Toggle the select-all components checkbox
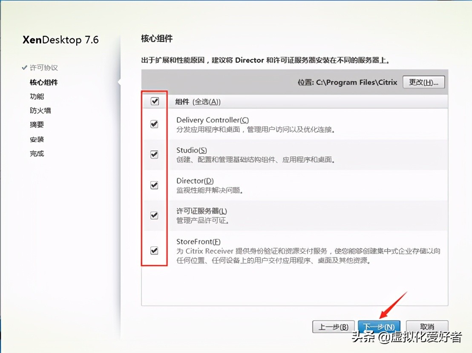 click(155, 101)
